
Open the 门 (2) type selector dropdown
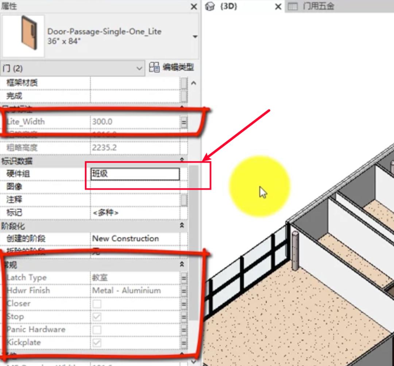140,68
